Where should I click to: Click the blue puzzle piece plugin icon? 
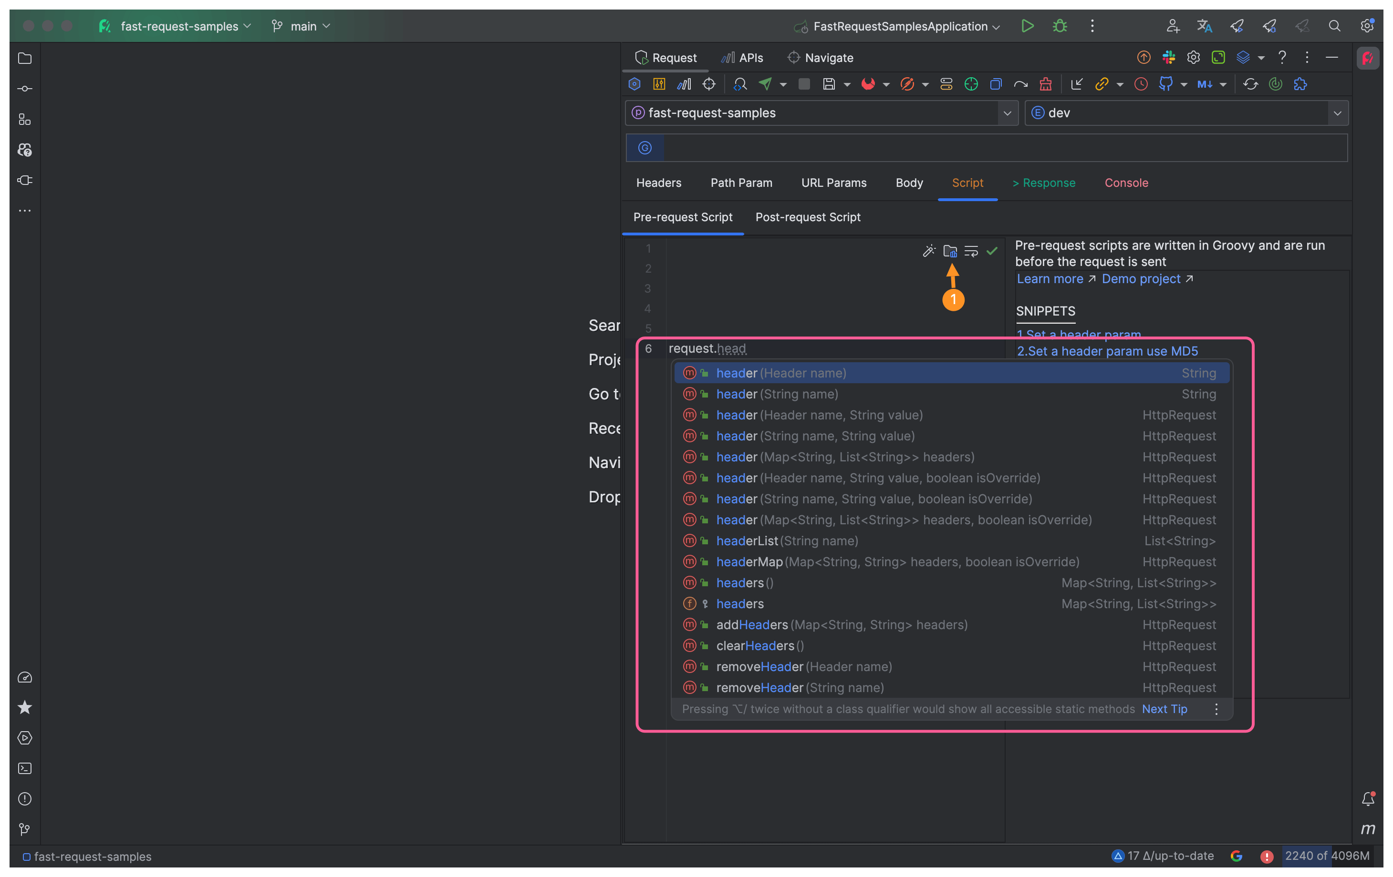coord(1300,84)
